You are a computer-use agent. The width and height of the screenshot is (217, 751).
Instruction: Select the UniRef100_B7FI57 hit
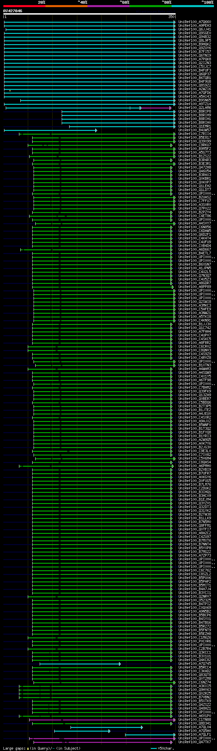coord(195,52)
